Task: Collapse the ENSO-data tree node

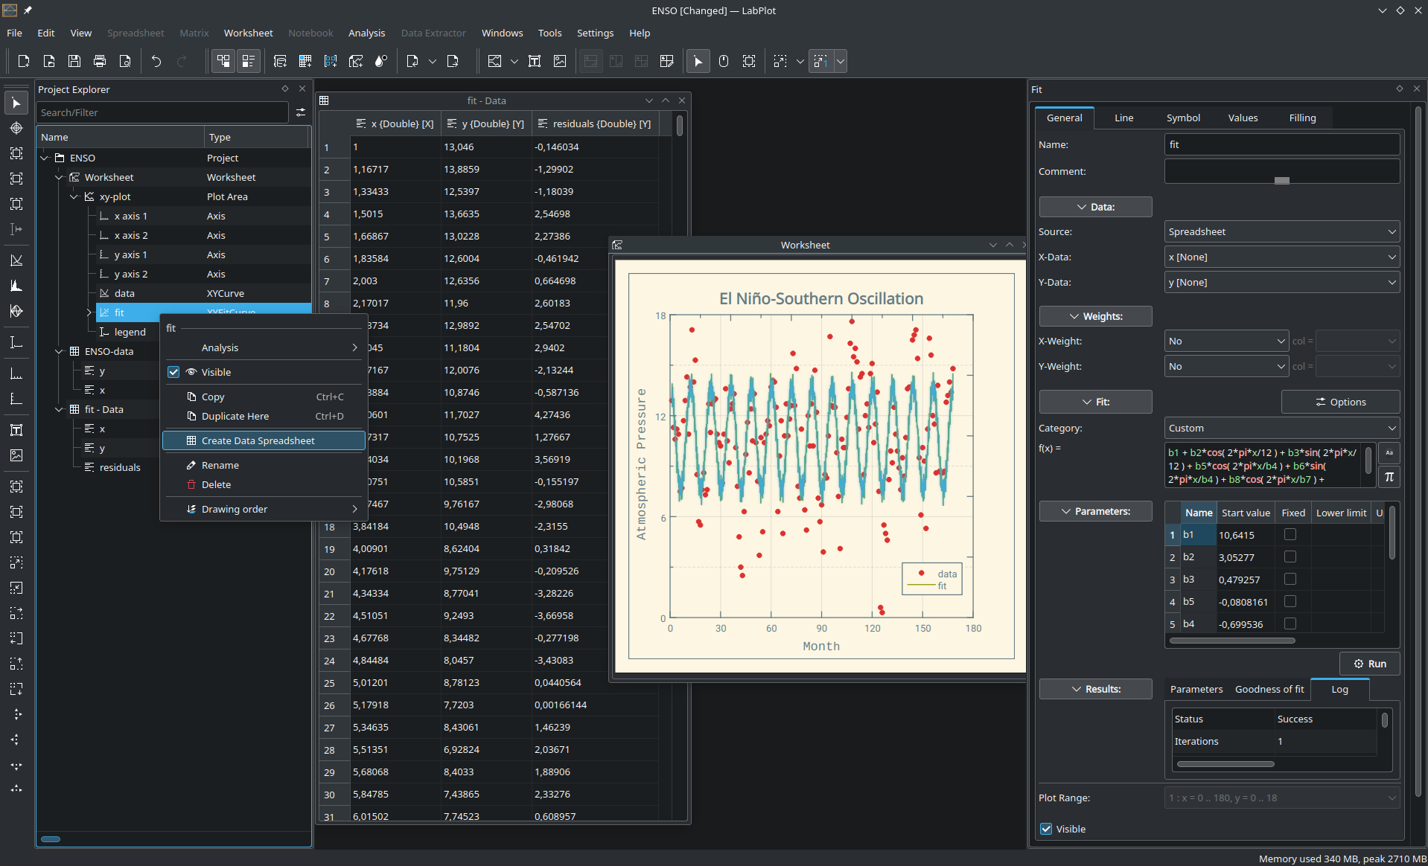Action: (60, 351)
